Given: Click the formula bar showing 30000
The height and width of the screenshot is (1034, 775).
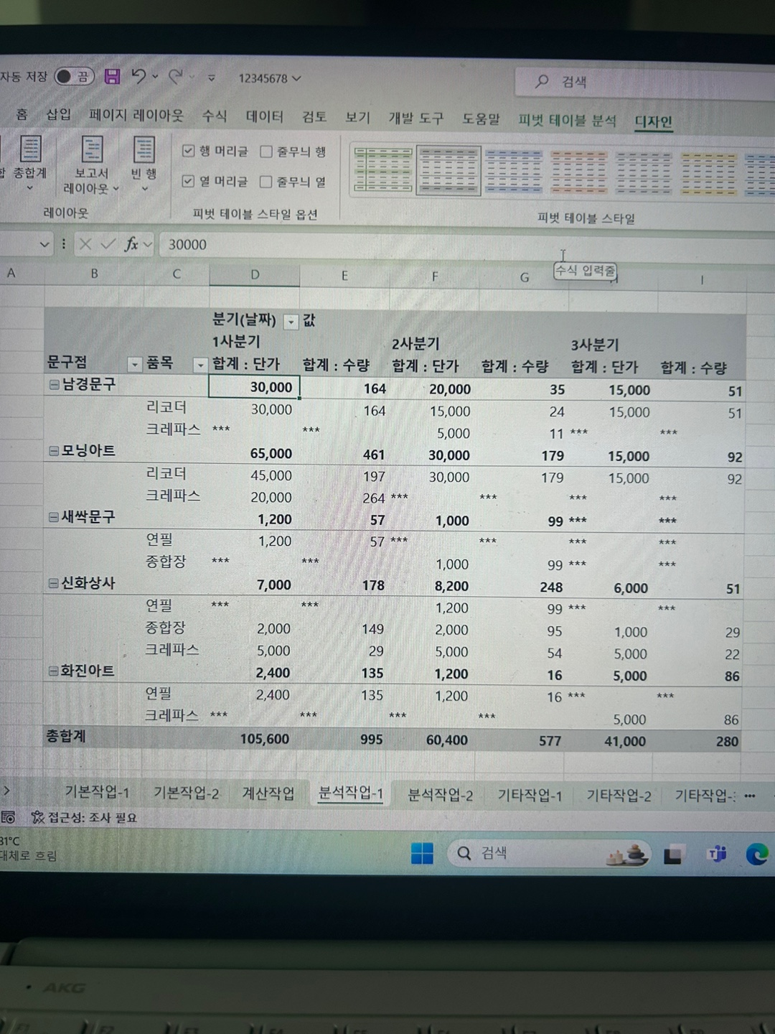Looking at the screenshot, I should (x=359, y=245).
